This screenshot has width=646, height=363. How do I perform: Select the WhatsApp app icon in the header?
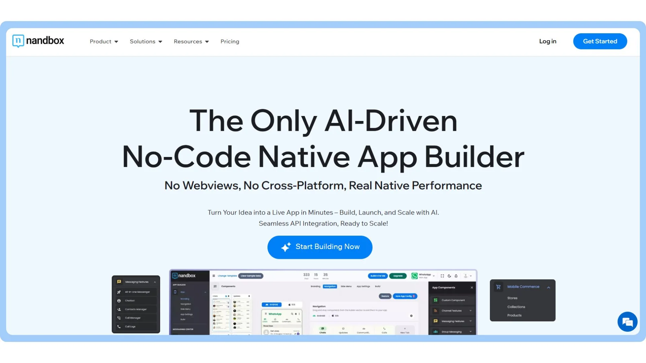coord(414,276)
